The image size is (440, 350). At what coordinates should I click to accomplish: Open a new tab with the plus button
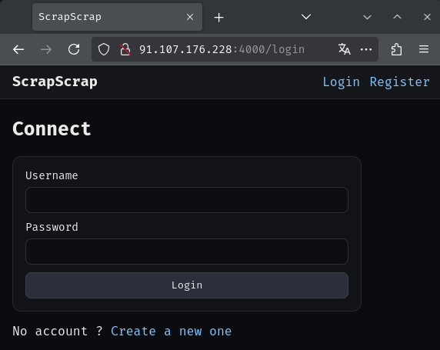[x=219, y=18]
